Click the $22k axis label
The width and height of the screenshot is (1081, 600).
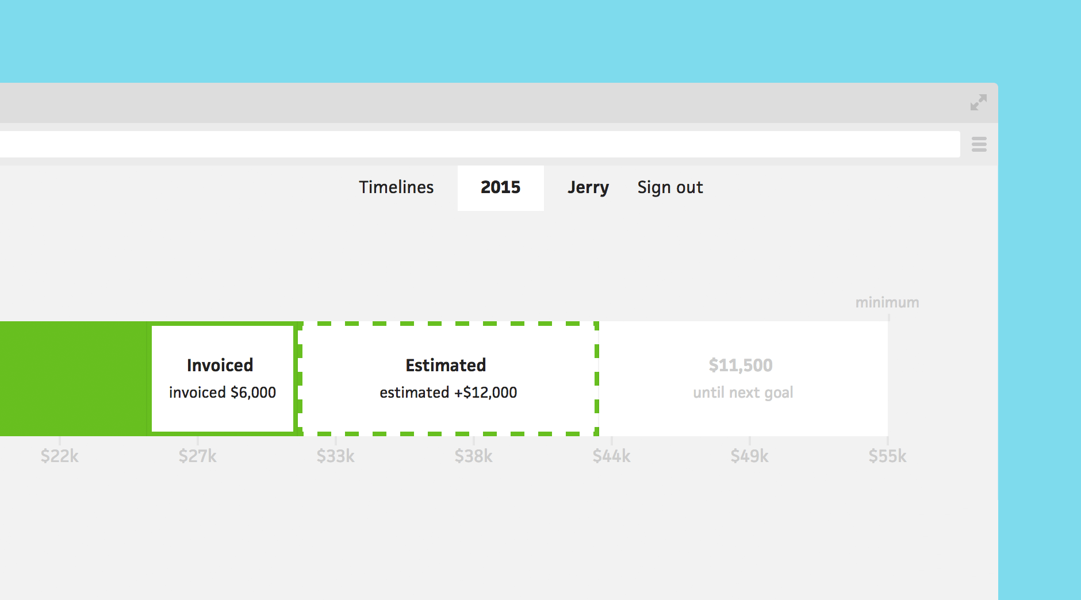point(60,456)
